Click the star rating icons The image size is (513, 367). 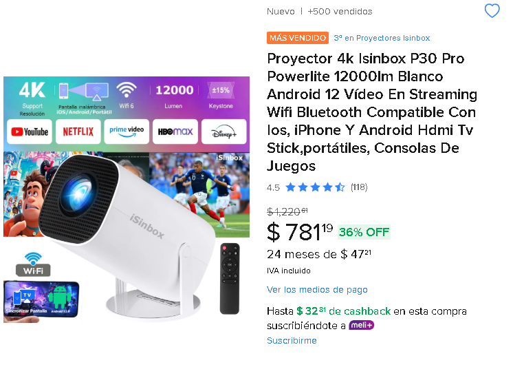315,187
